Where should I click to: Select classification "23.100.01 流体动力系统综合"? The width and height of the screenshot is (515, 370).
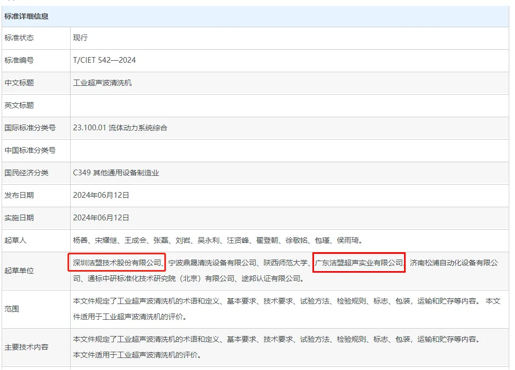coord(120,128)
